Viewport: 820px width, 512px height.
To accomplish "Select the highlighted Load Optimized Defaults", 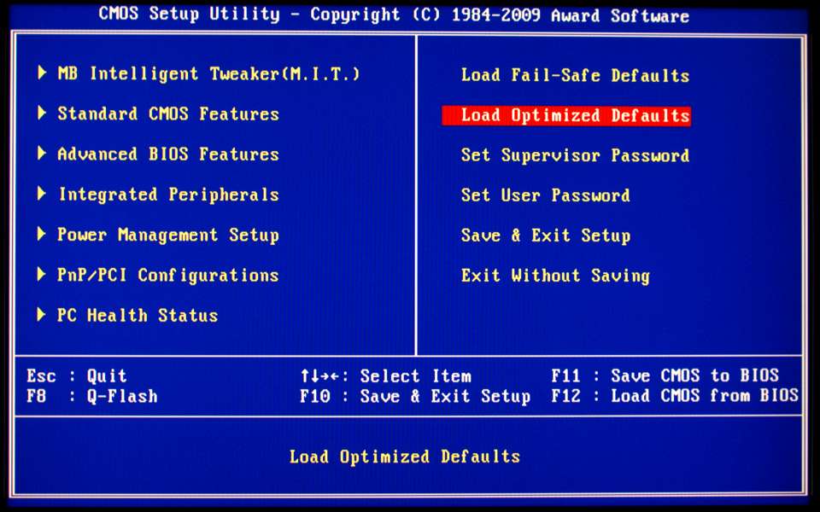I will tap(566, 115).
